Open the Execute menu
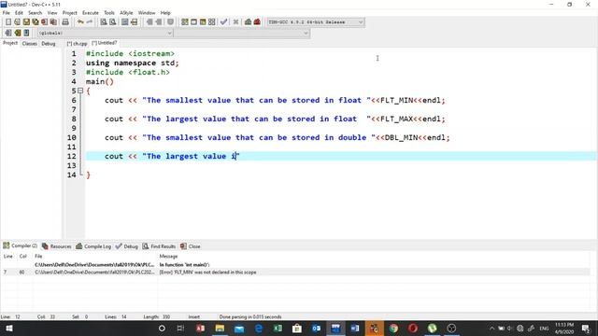 (x=91, y=12)
